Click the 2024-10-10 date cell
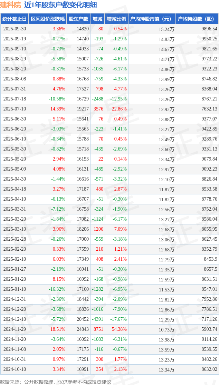The image size is (219, 385). click(x=15, y=369)
